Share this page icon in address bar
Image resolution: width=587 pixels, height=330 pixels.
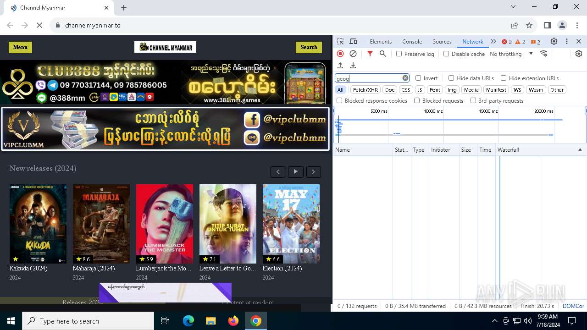[x=515, y=25]
